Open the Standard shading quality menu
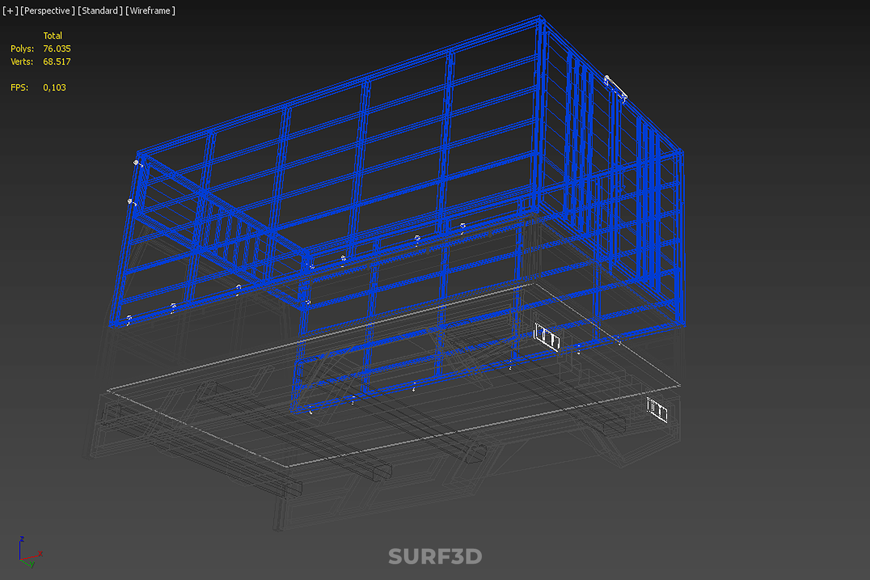The image size is (870, 580). coord(100,10)
